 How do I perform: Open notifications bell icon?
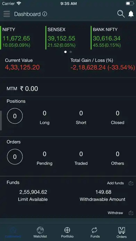point(131,14)
